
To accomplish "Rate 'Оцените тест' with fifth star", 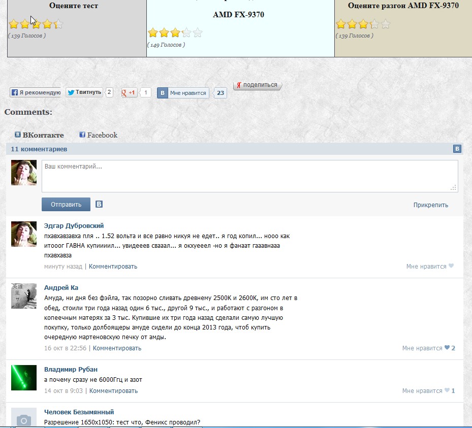I will pyautogui.click(x=58, y=24).
